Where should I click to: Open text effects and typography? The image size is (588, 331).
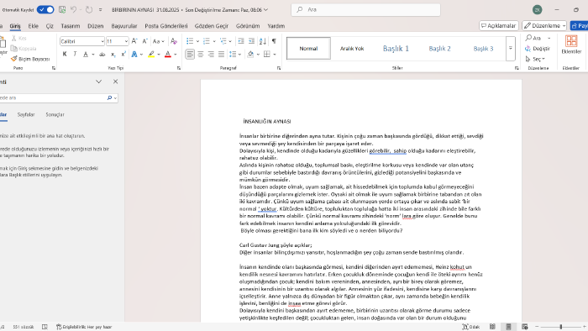(x=134, y=55)
